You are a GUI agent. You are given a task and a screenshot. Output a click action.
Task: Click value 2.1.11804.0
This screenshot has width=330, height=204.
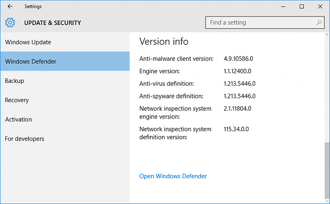(x=237, y=108)
